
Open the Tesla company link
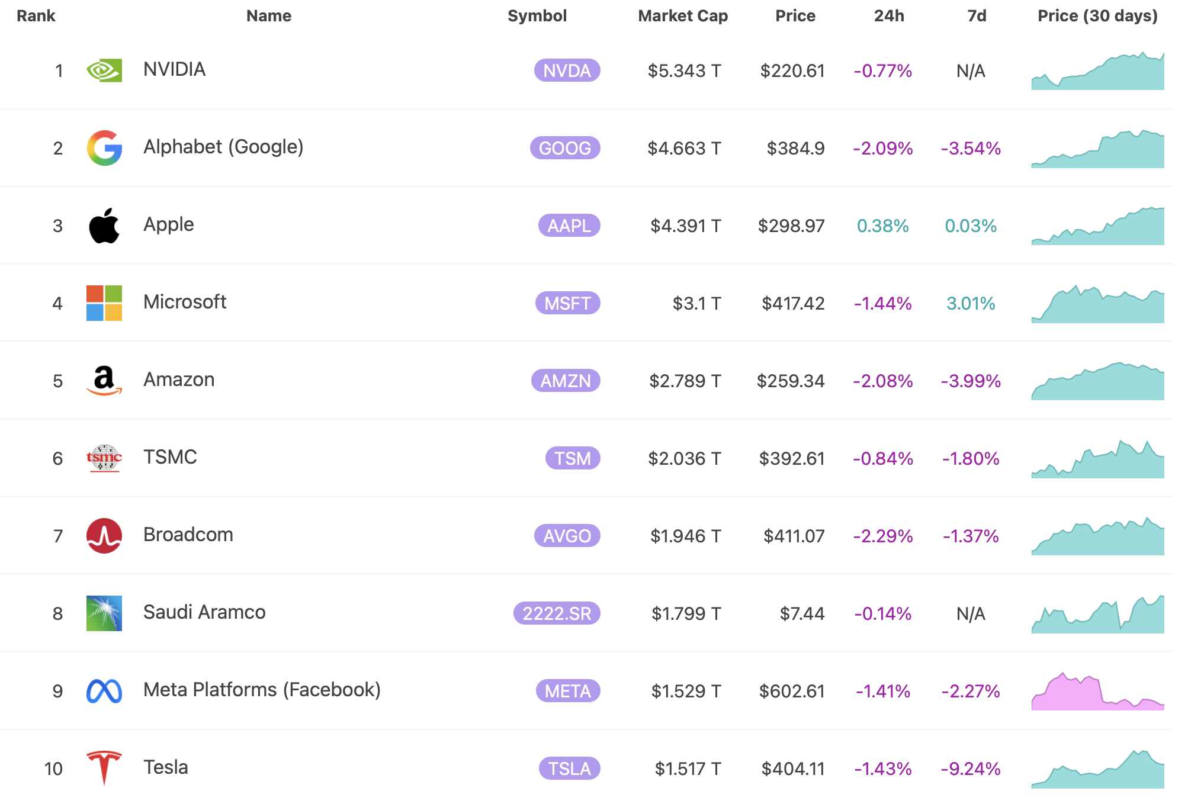pyautogui.click(x=166, y=767)
